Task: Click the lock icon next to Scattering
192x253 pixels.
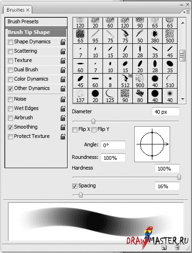Action: [x=63, y=51]
